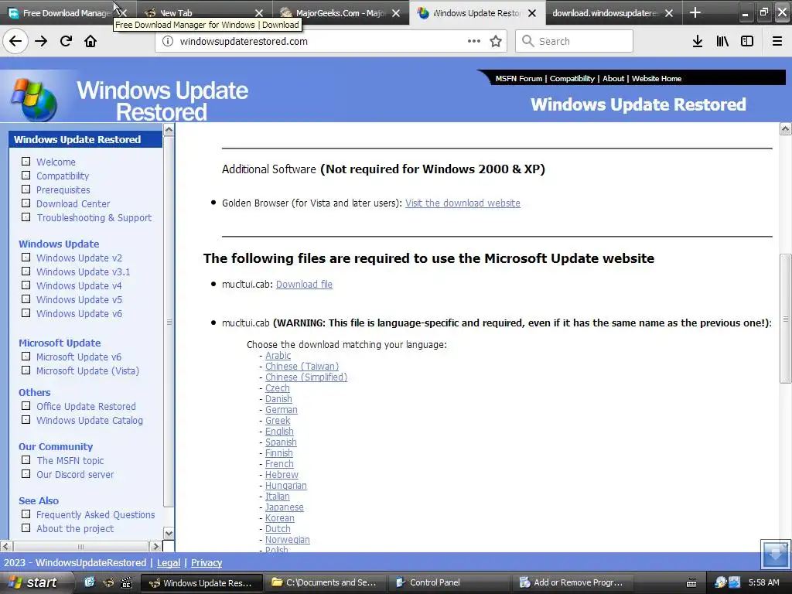792x594 pixels.
Task: Focus the browser Search box
Action: [575, 42]
